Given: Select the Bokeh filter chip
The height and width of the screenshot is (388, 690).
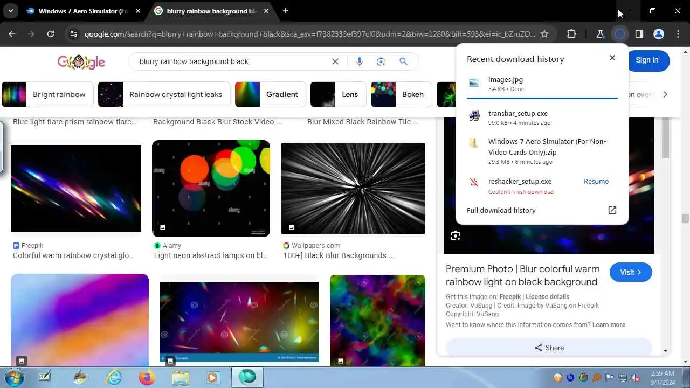Looking at the screenshot, I should [x=402, y=94].
